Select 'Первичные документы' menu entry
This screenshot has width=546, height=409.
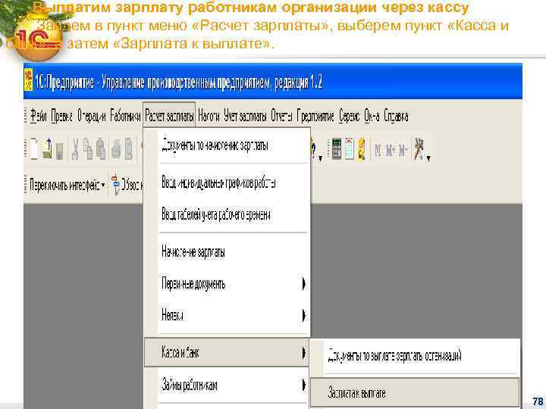point(226,284)
